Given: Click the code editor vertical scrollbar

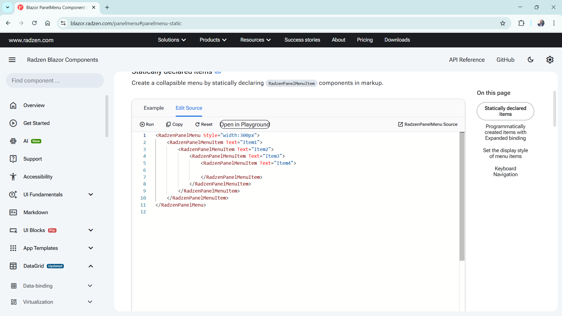Looking at the screenshot, I should click(462, 196).
